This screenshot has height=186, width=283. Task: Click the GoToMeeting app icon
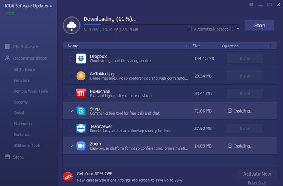[x=81, y=76]
